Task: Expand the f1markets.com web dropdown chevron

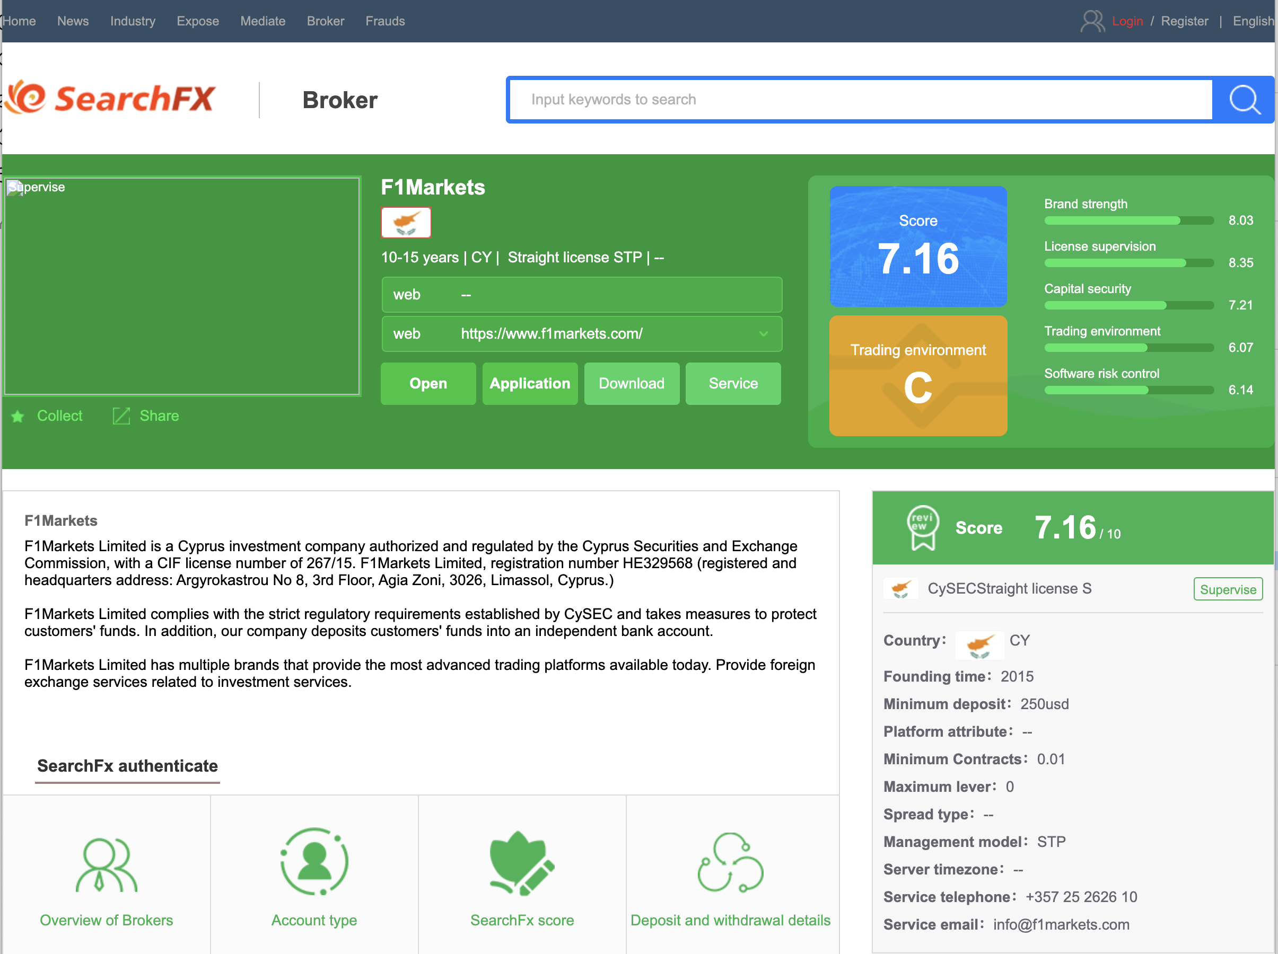Action: coord(763,334)
